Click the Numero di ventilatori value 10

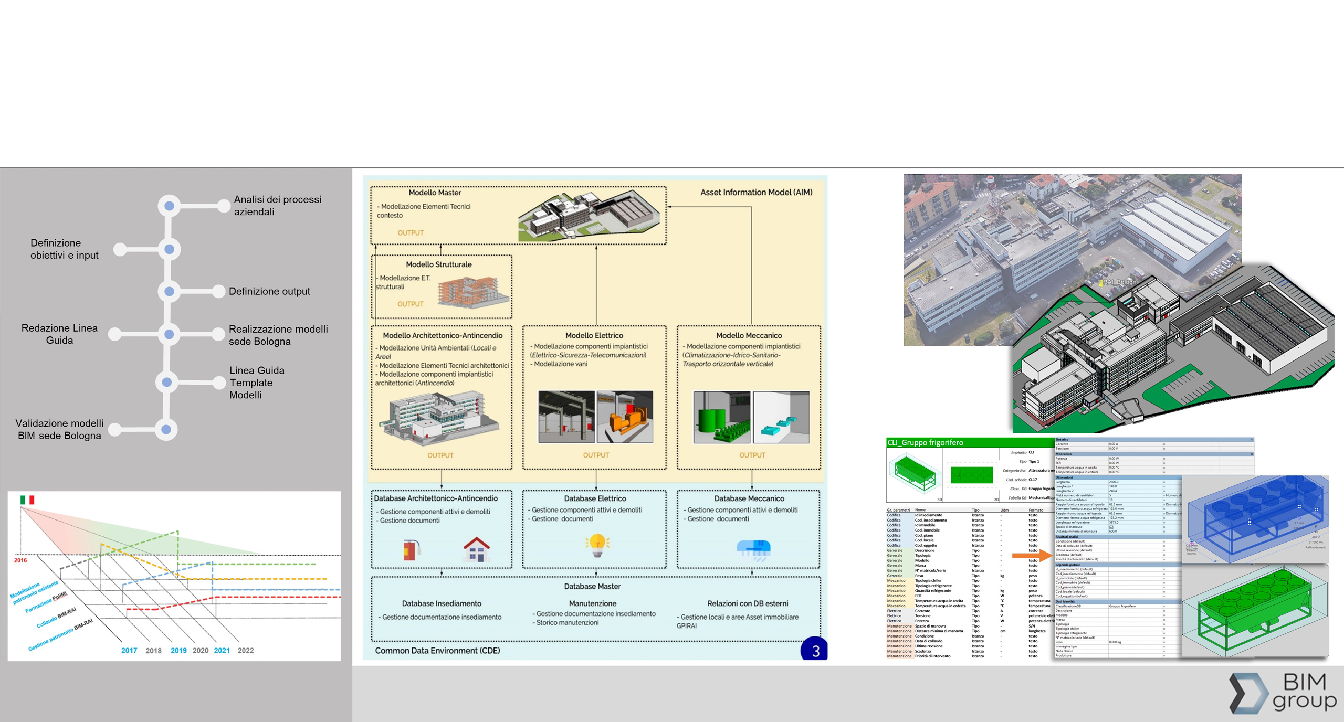[1135, 500]
